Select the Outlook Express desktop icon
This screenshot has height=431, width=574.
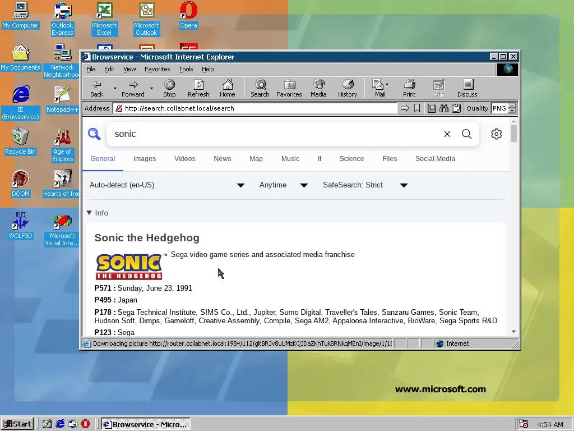click(62, 19)
